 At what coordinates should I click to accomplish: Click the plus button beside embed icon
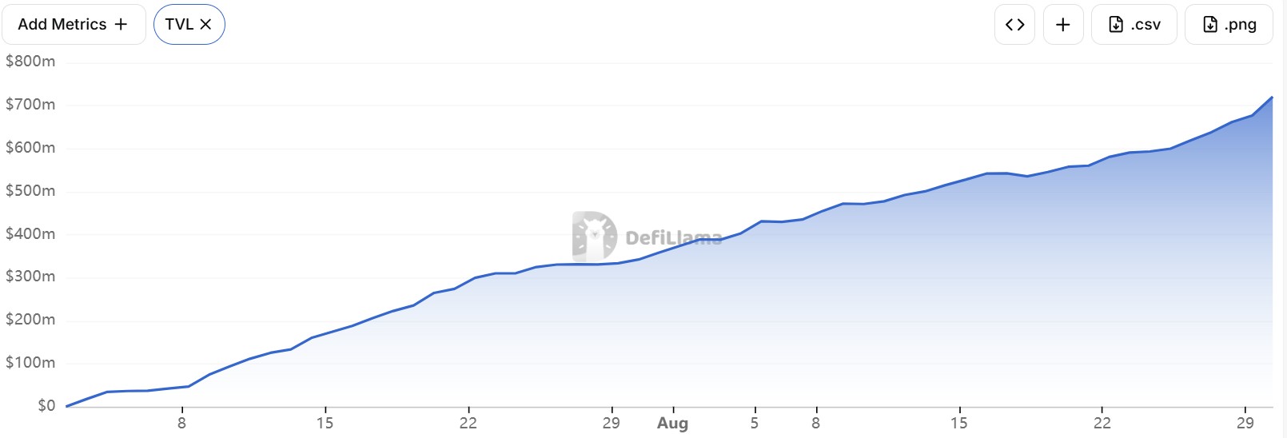point(1063,24)
